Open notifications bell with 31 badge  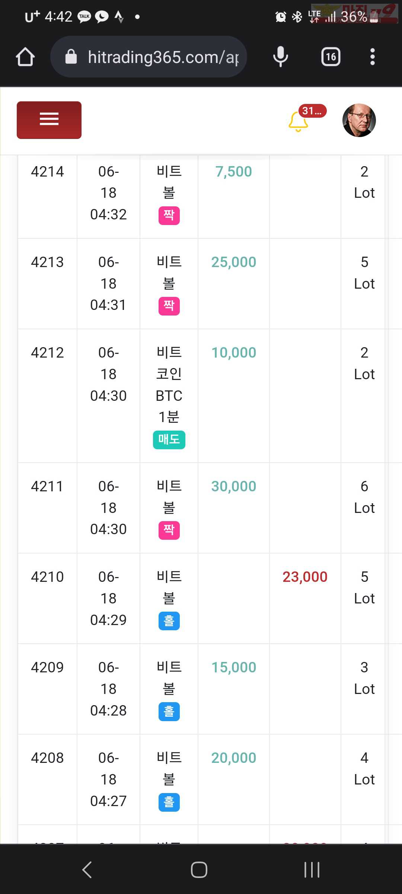pyautogui.click(x=299, y=121)
